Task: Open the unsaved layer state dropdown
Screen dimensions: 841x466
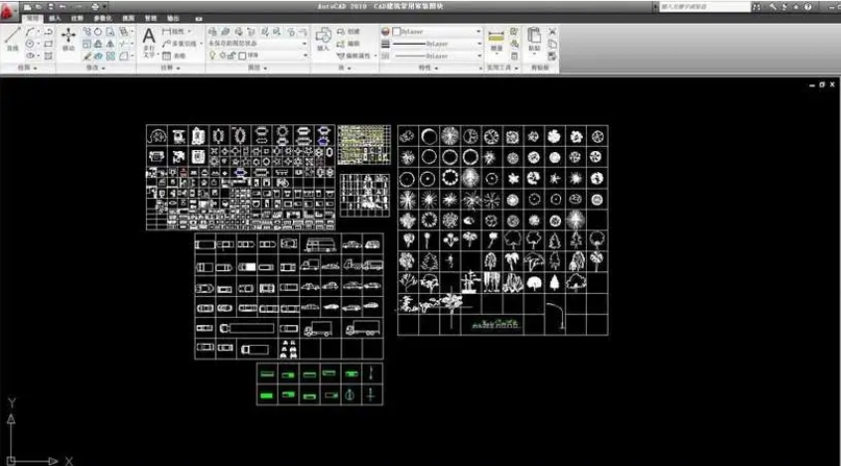Action: [x=258, y=44]
